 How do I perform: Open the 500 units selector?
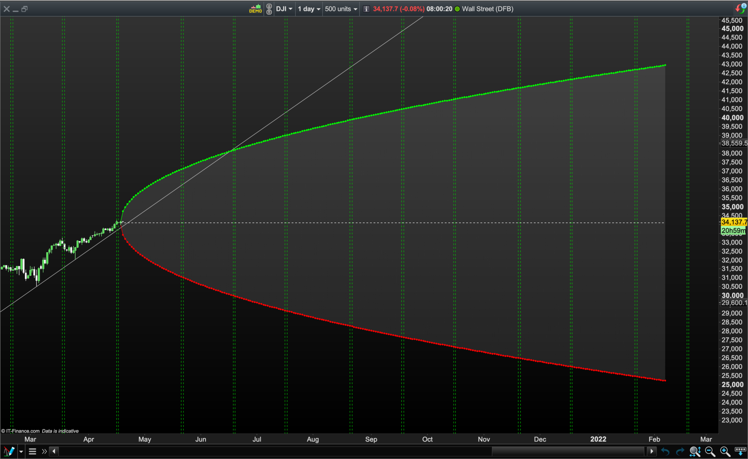[341, 9]
